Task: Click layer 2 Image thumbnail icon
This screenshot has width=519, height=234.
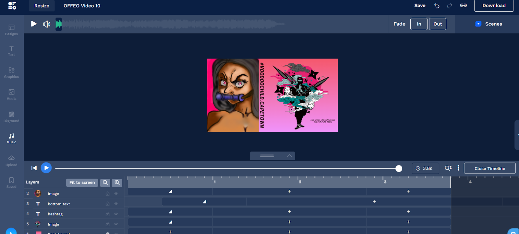Action: 38,194
